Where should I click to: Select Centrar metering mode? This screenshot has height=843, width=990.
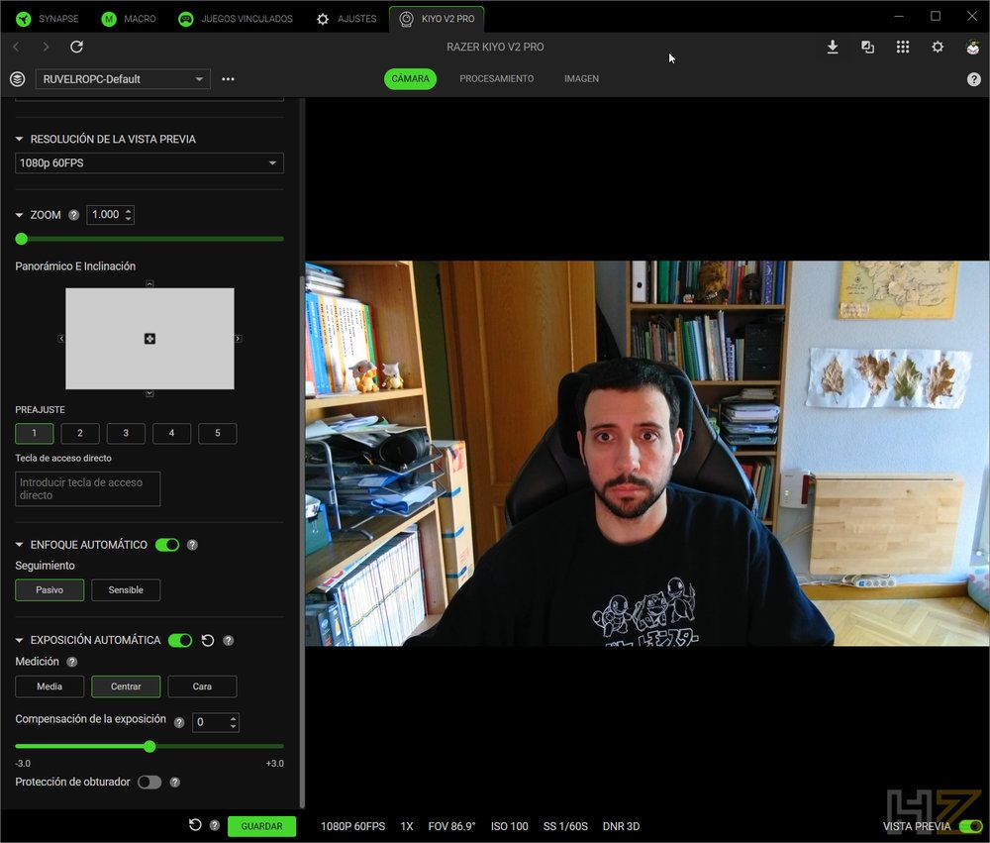(126, 686)
